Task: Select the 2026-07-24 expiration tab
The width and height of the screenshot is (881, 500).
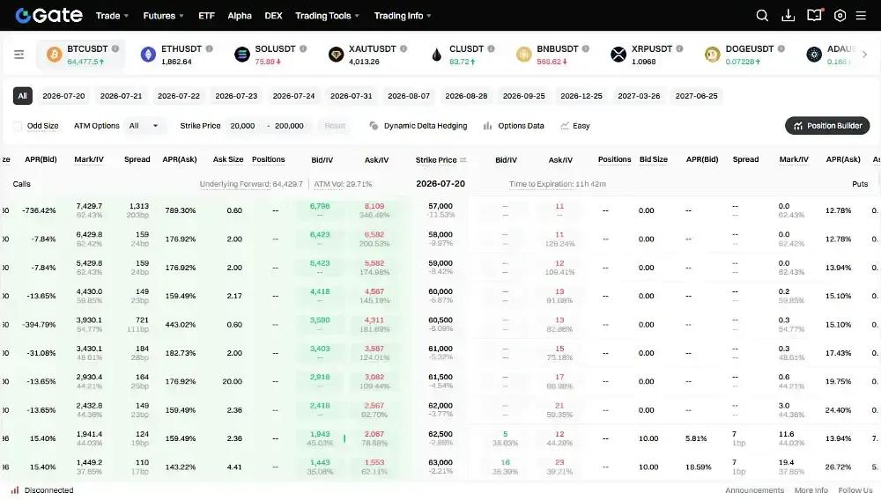Action: point(294,96)
